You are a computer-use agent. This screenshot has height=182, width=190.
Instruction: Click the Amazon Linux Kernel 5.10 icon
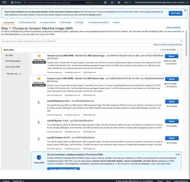point(39,56)
